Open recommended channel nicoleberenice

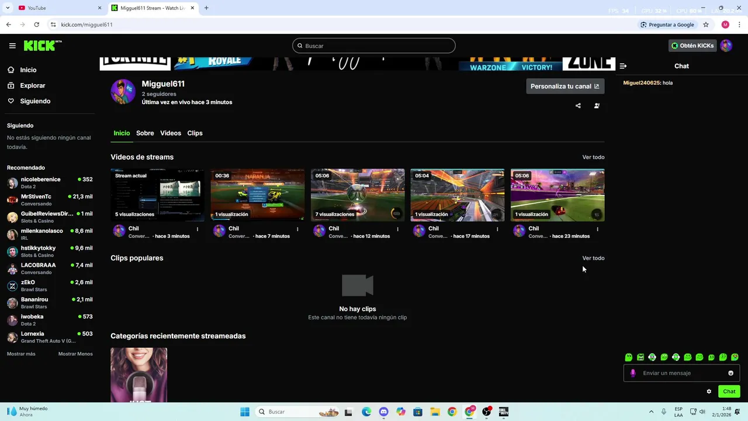[50, 183]
